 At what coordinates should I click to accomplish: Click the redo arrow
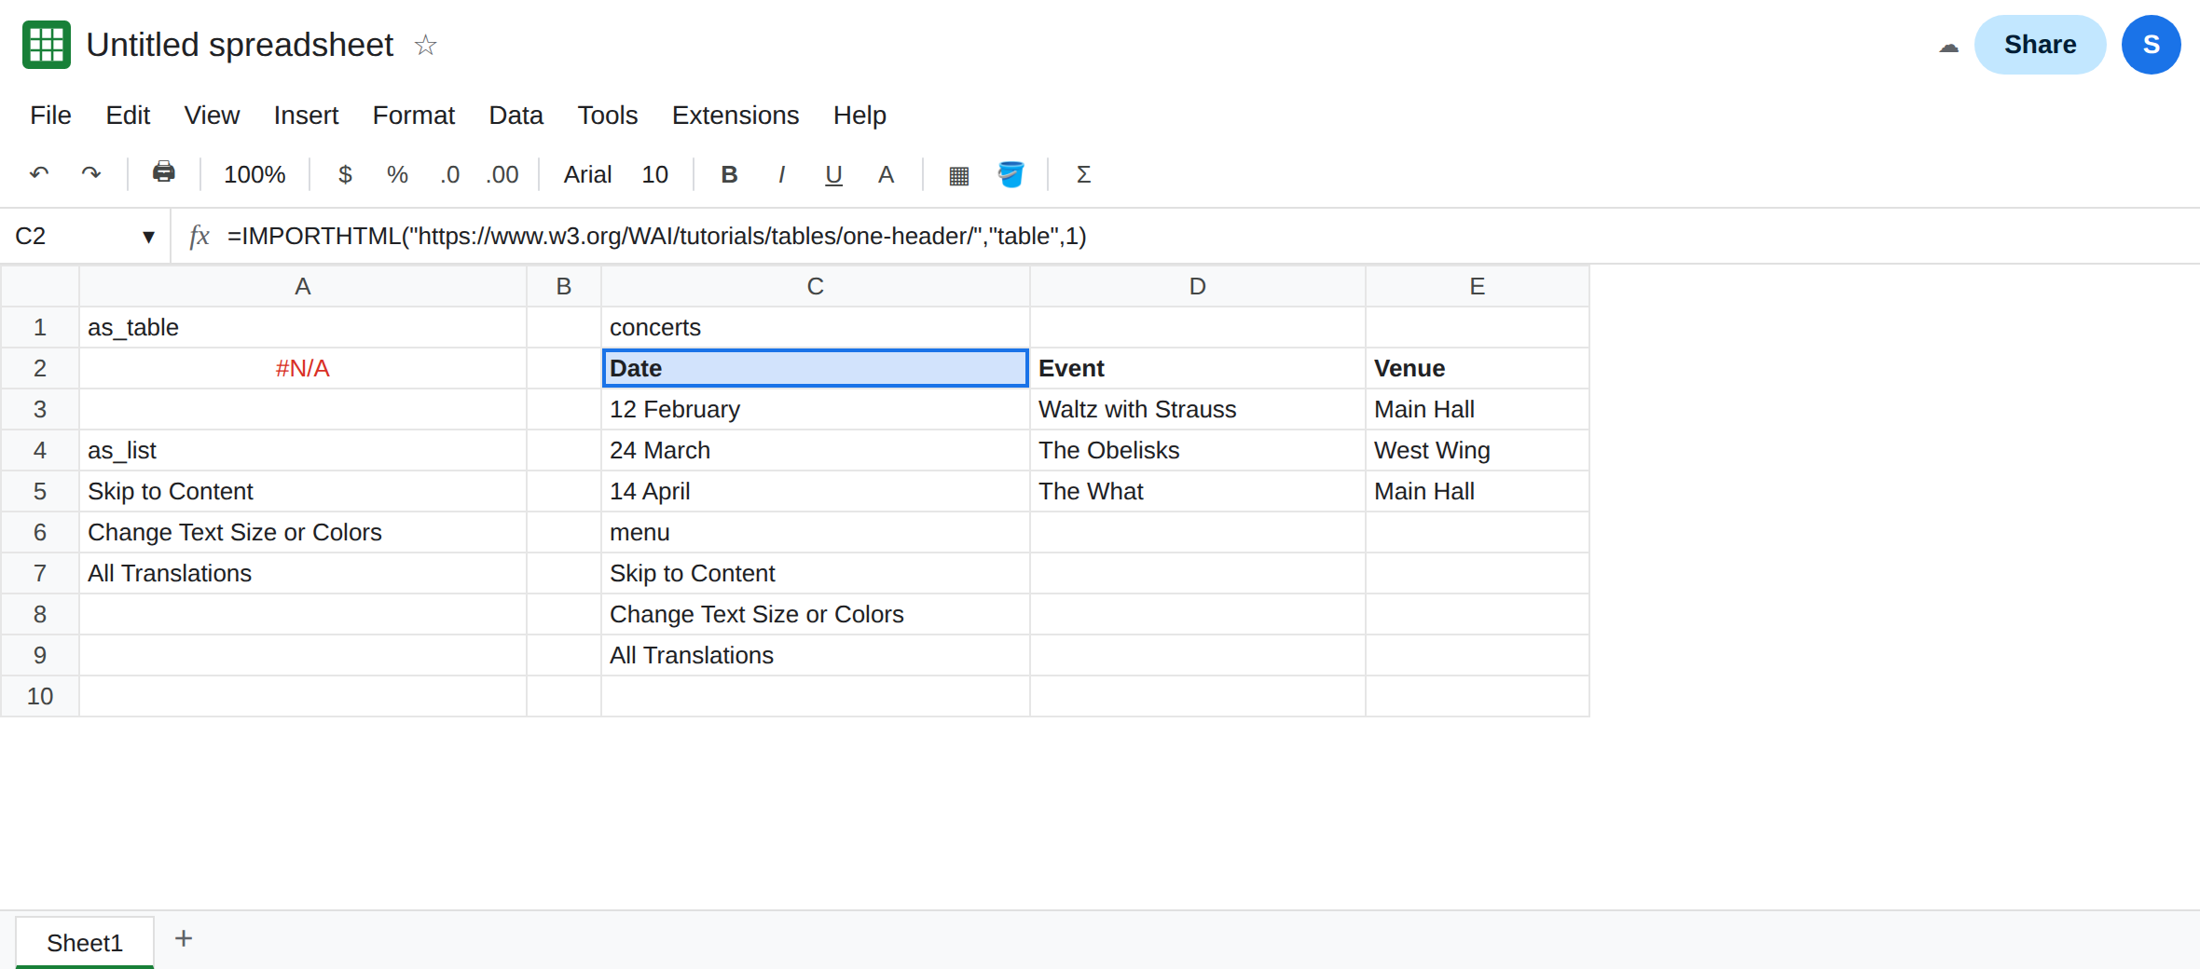tap(90, 174)
